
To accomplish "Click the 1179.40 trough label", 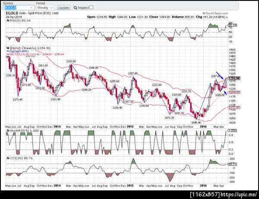I will (18, 99).
